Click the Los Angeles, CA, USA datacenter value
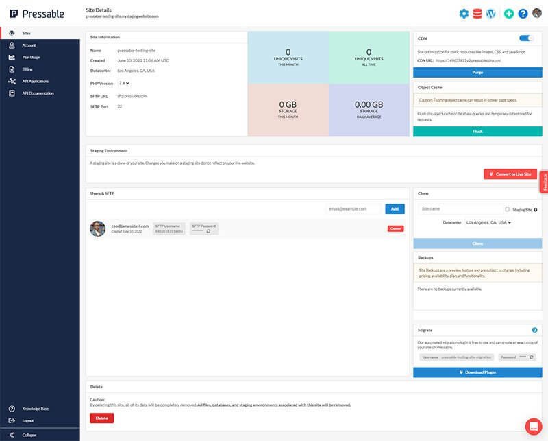This screenshot has height=441, width=548. [136, 71]
